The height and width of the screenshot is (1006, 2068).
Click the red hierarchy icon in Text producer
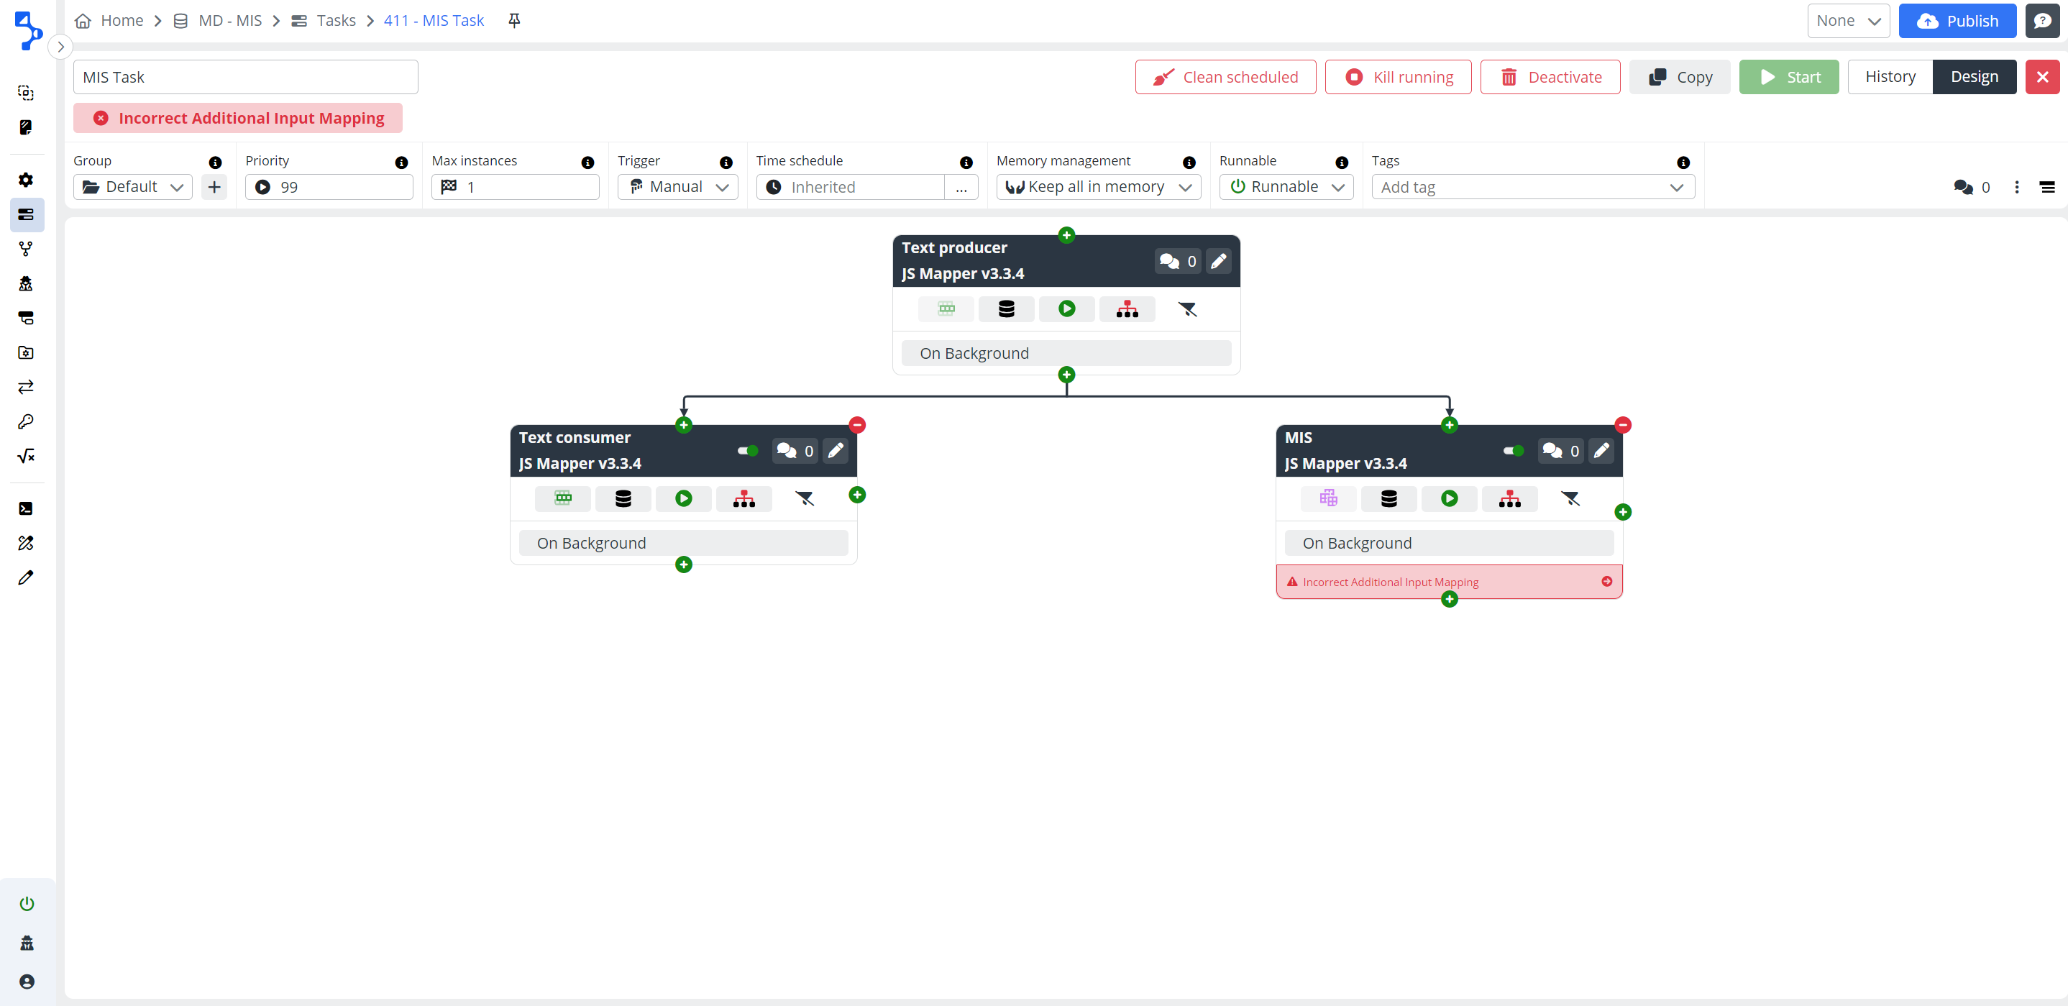[1126, 309]
